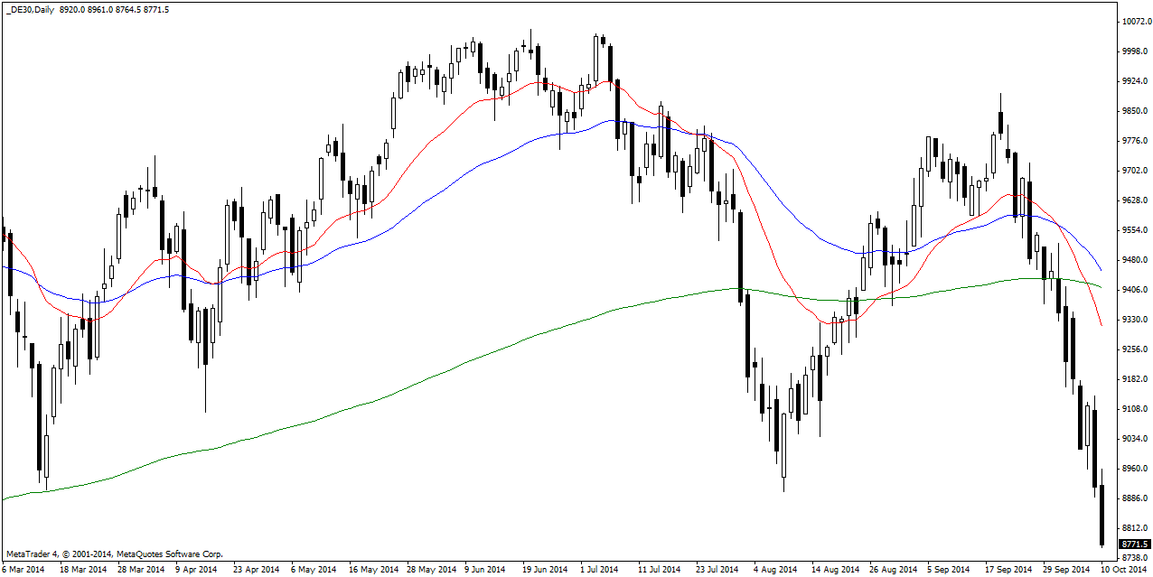Viewport: 1153px width, 577px height.
Task: Select the 9 Jun 2014 date marker
Action: click(484, 570)
